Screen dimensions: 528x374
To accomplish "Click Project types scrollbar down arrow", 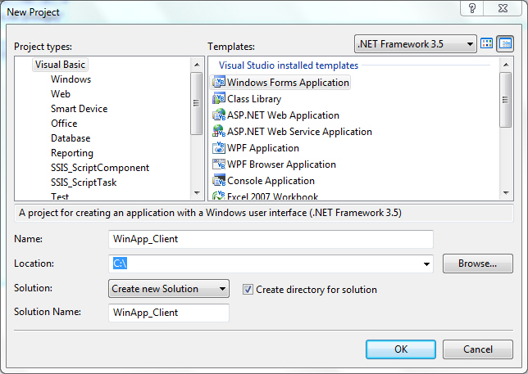I will click(197, 193).
